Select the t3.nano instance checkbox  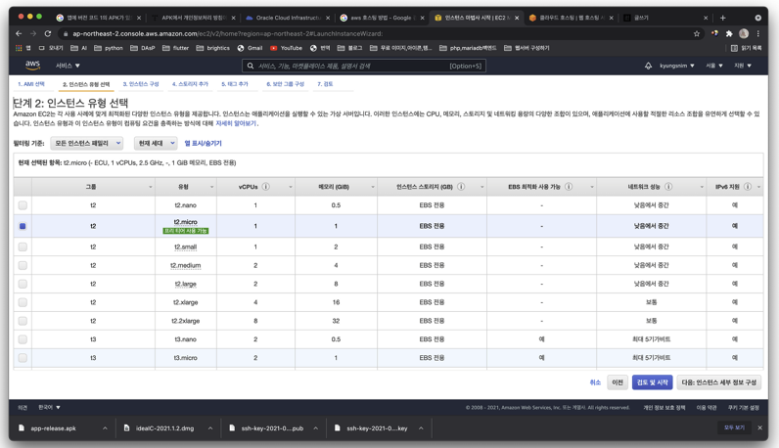coord(23,339)
